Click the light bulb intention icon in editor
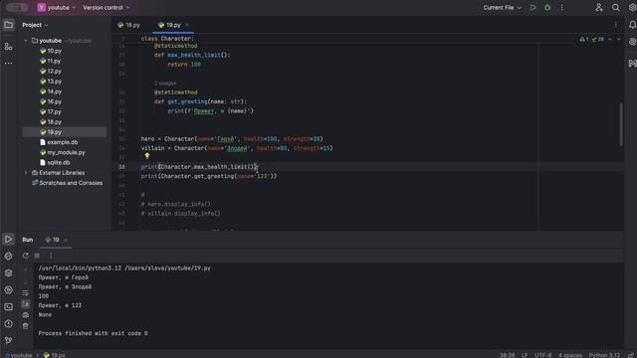Image resolution: width=637 pixels, height=358 pixels. click(147, 155)
